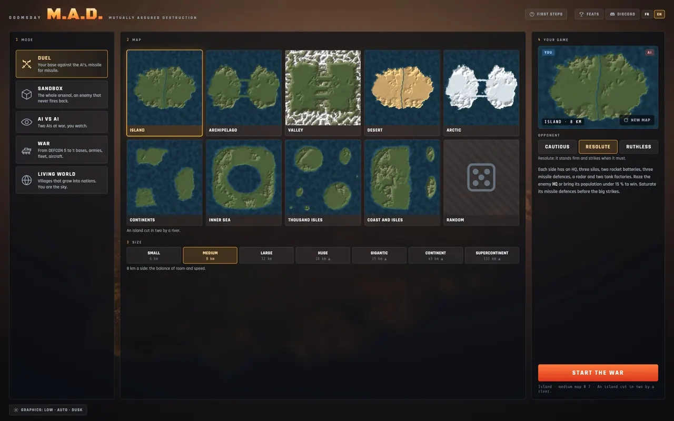Screen dimensions: 674x421
Task: Set map size to Large
Action: click(x=266, y=255)
